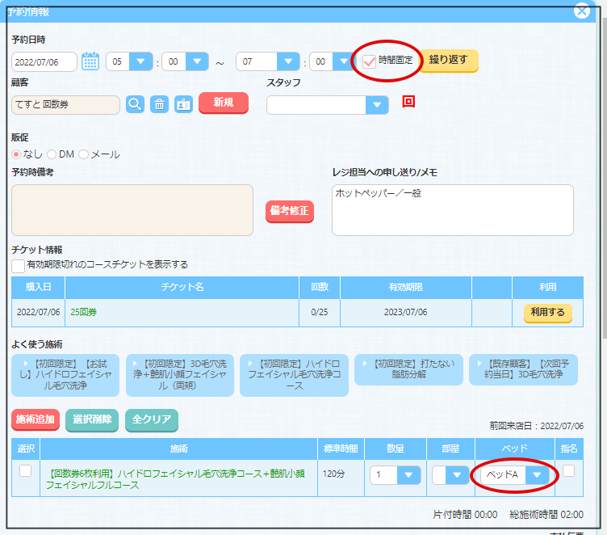
Task: Select the DM radio button
Action: [52, 154]
